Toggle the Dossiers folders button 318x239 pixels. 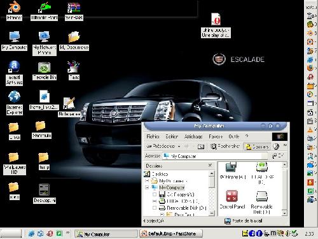pos(257,147)
